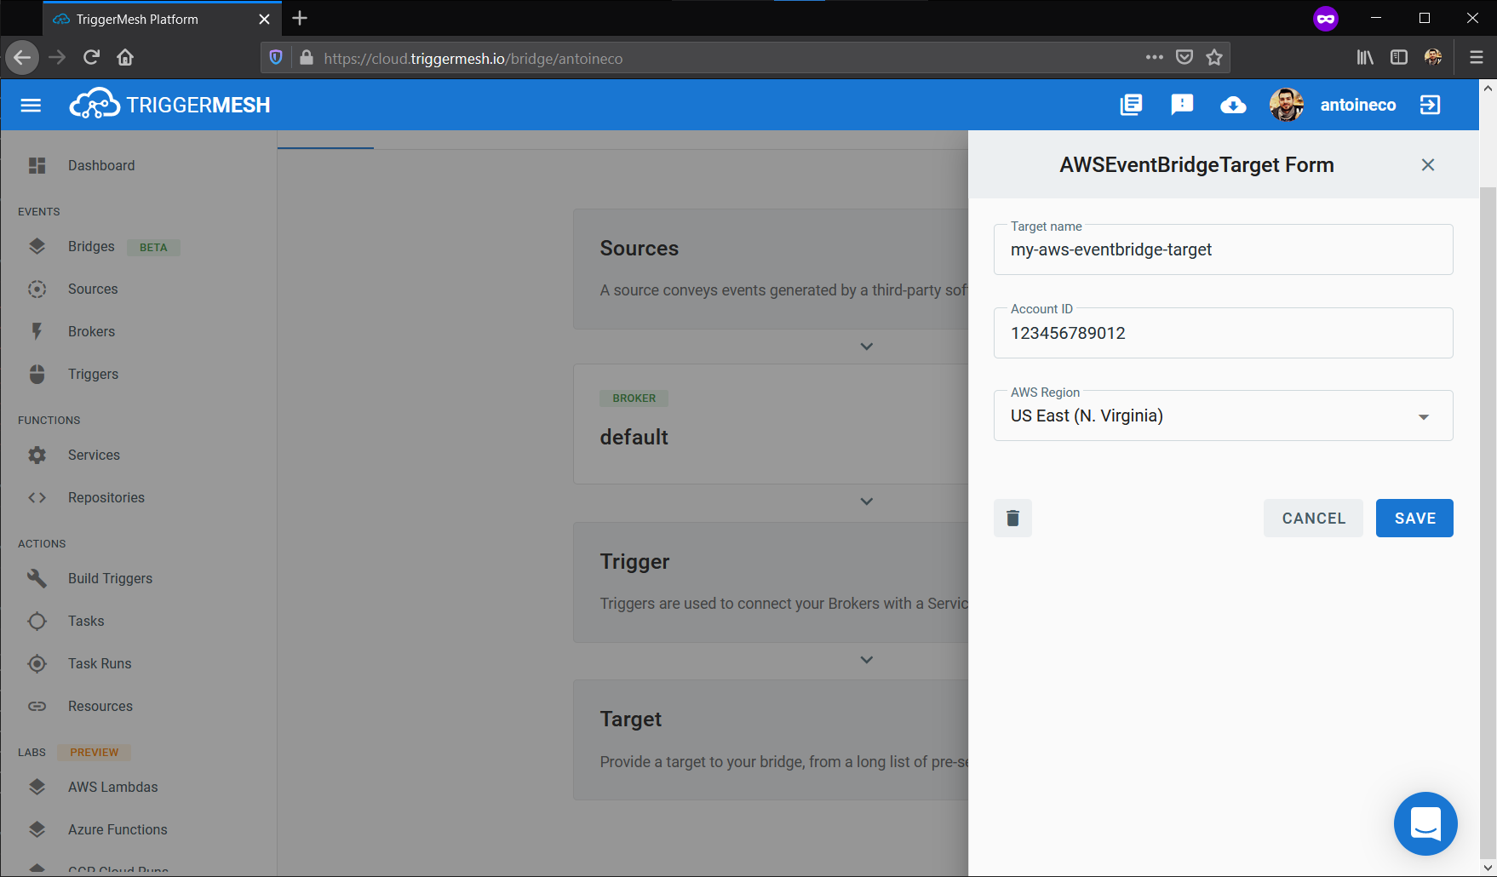Bookmark this page with star icon

click(1214, 57)
